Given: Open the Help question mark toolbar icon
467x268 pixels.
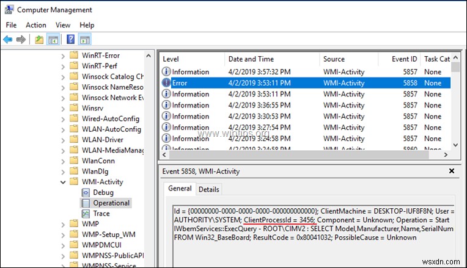Looking at the screenshot, I should click(70, 39).
